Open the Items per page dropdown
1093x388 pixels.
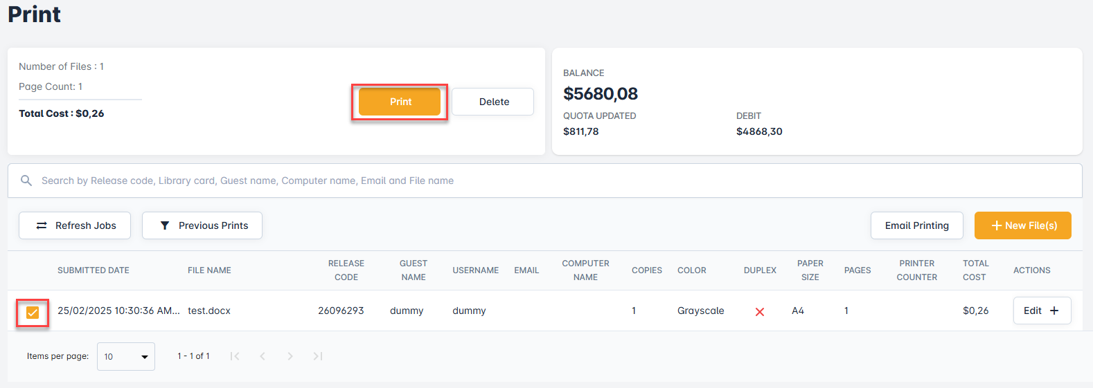tap(126, 357)
